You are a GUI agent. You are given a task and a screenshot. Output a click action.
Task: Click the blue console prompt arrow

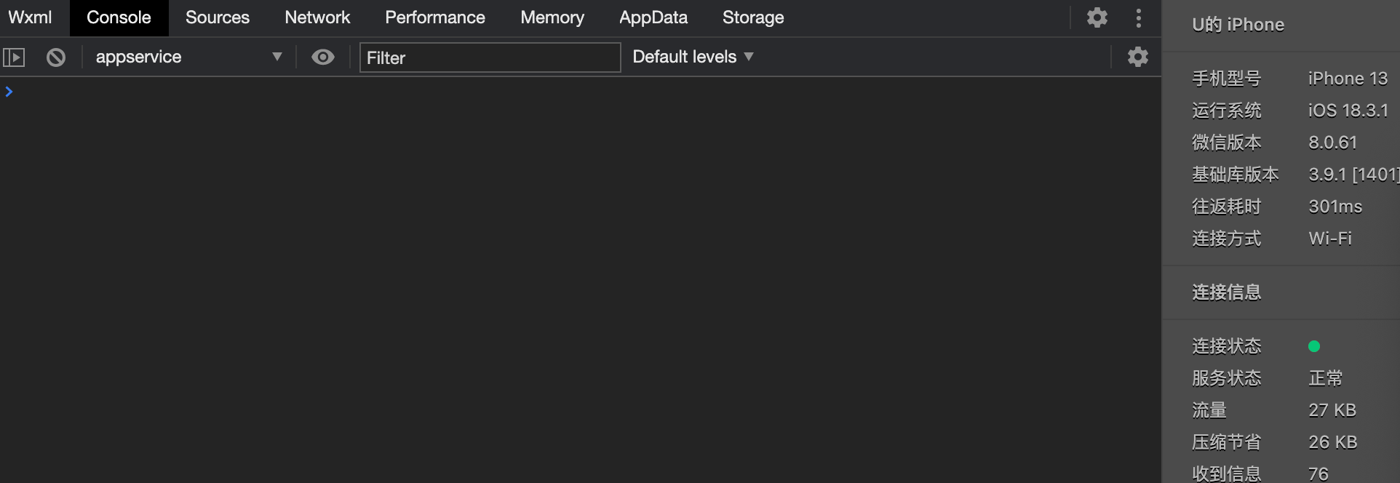tap(9, 92)
